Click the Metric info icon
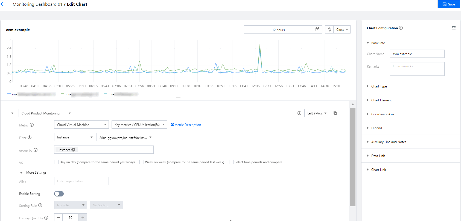The height and width of the screenshot is (221, 461). pos(32,125)
